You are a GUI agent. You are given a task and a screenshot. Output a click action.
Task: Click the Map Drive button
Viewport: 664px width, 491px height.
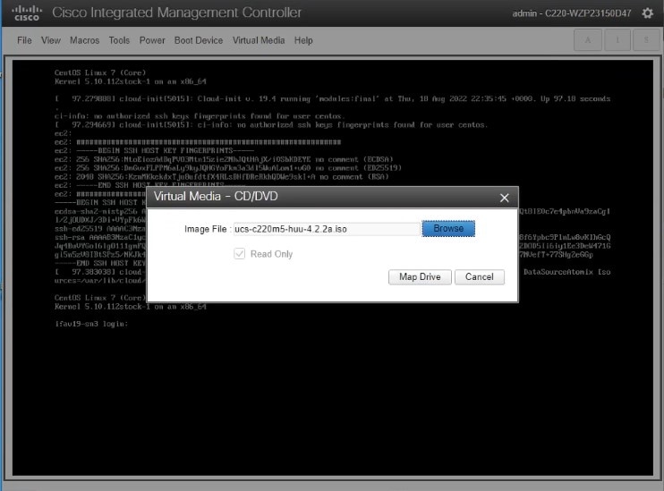420,277
